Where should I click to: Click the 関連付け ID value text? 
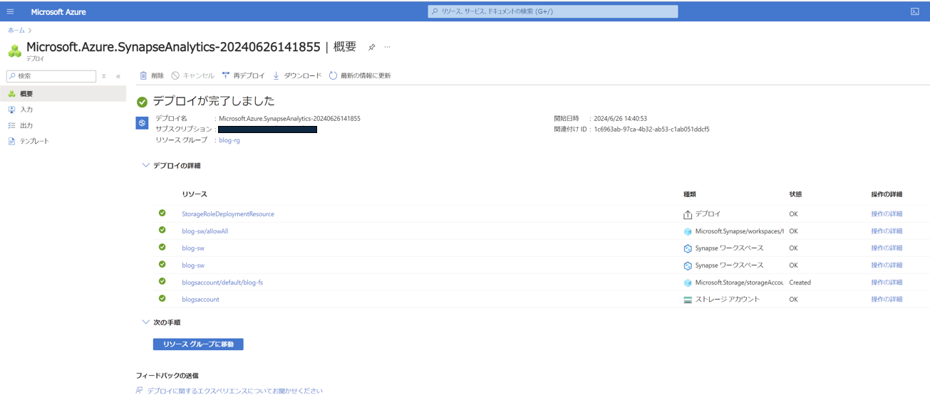coord(651,129)
